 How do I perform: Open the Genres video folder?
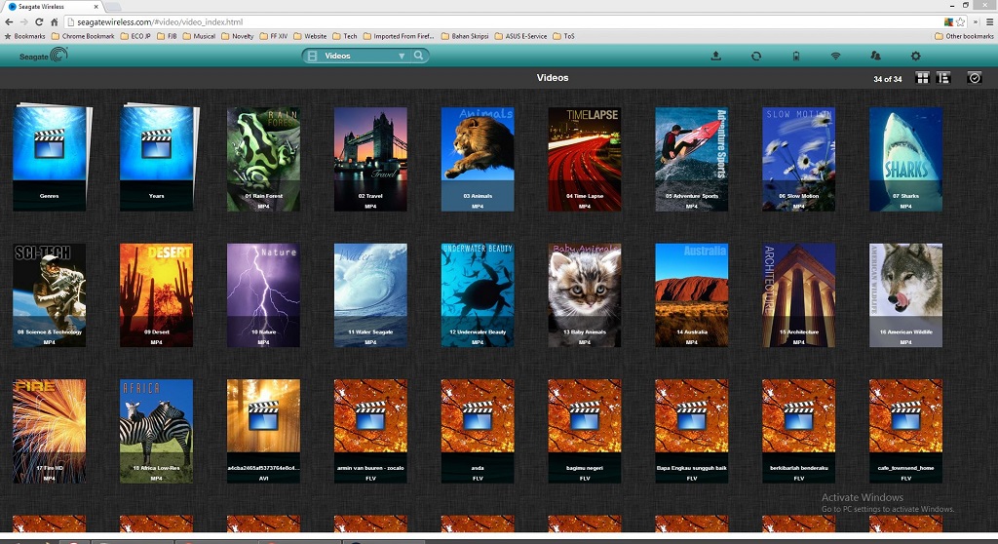[50, 156]
